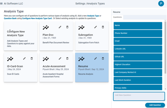Viewport: 167px width, 108px height.
Task: Open the user profile avatar P
Action: [161, 3]
